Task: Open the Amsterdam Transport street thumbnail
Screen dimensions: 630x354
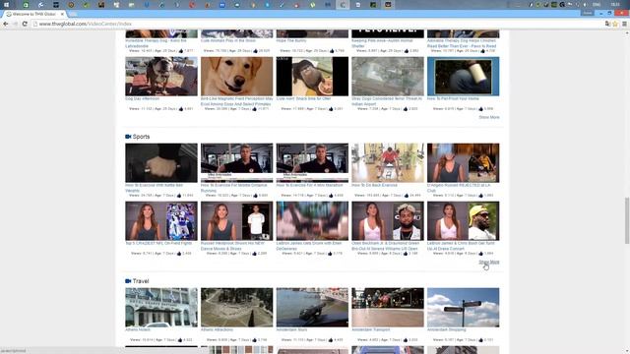Action: point(388,308)
